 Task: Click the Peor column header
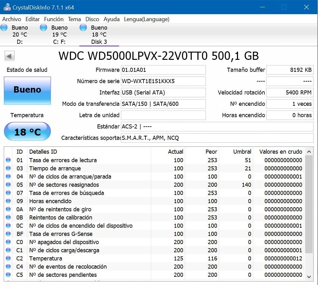point(202,152)
